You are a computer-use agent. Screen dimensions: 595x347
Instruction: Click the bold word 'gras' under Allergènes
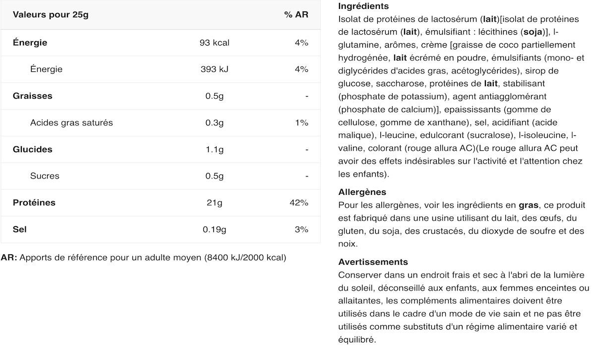pyautogui.click(x=529, y=205)
